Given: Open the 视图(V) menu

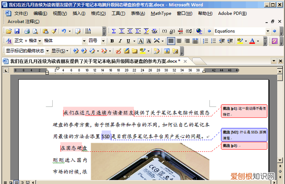Looking at the screenshot, I should point(60,13).
